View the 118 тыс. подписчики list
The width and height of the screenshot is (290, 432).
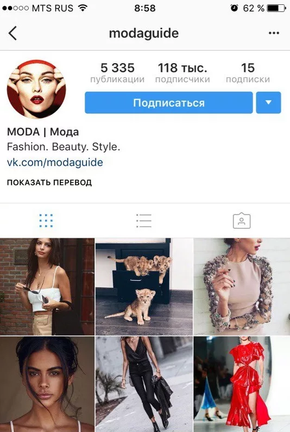(182, 73)
